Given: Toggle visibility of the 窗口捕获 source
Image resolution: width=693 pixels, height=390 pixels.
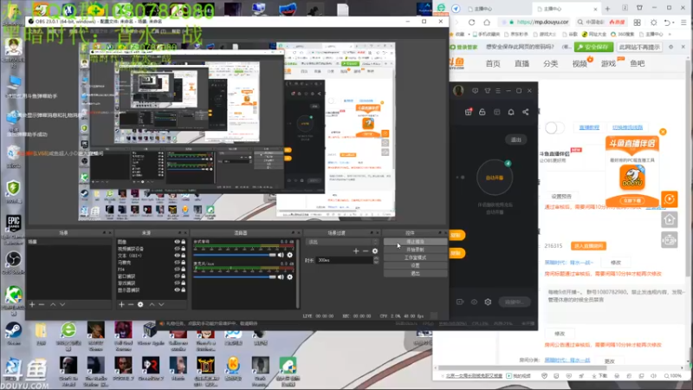Looking at the screenshot, I should tap(177, 276).
